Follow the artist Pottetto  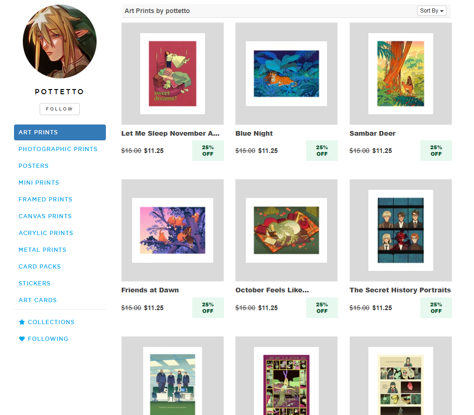[60, 109]
